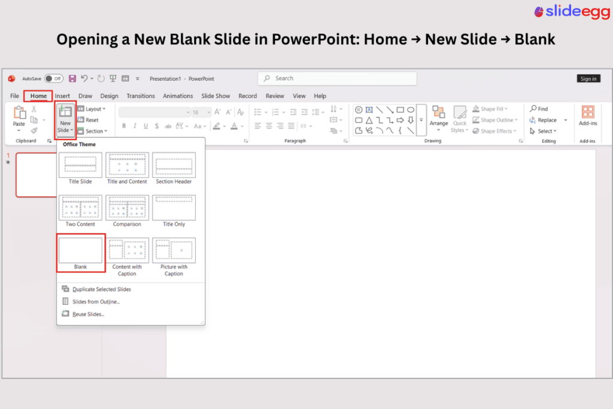Click the Arrange icon
The width and height of the screenshot is (613, 409).
439,112
